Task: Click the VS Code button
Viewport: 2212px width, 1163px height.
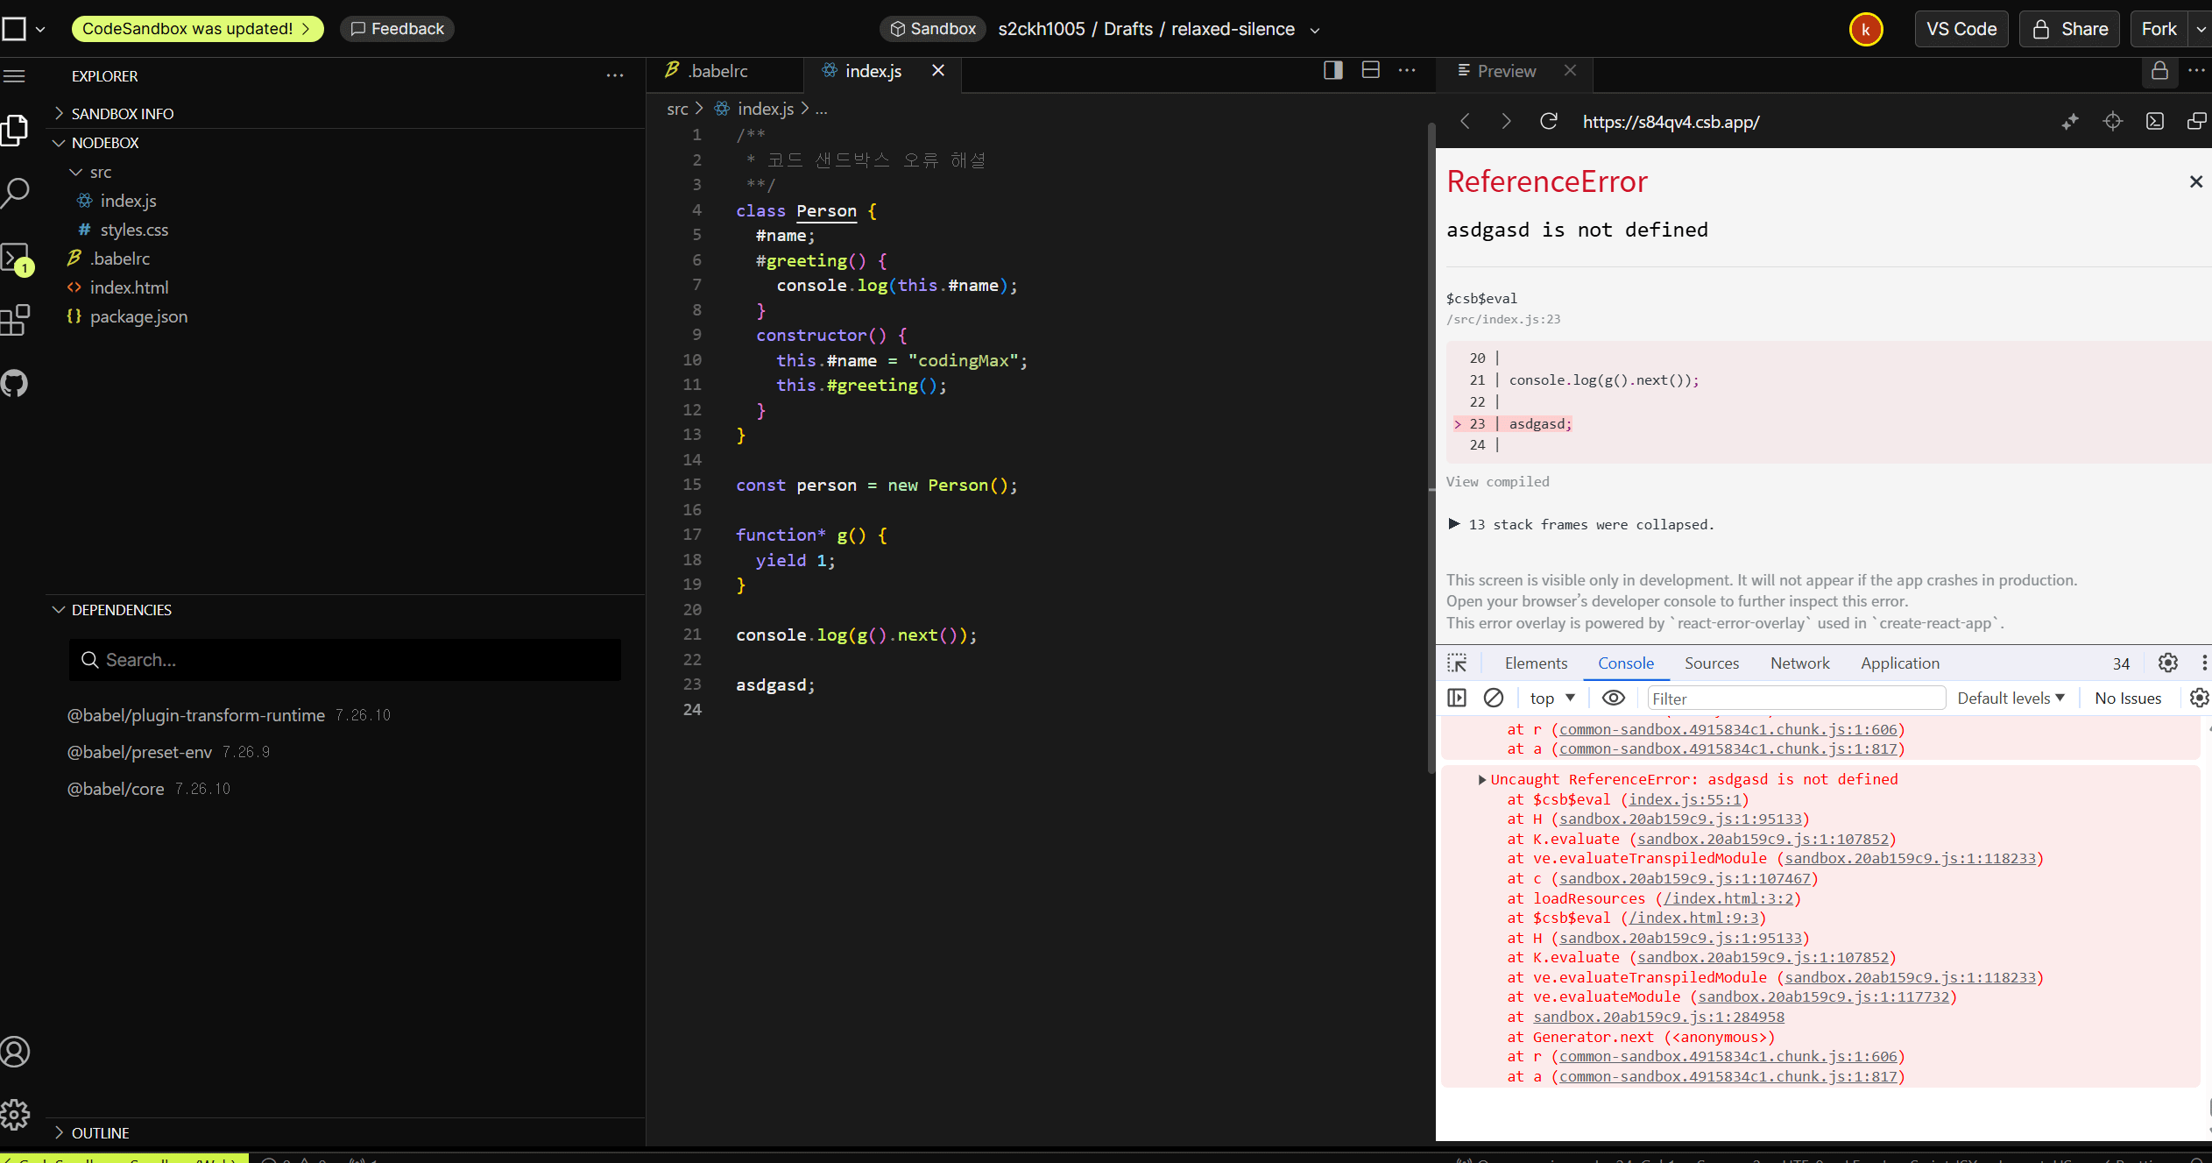Action: point(1961,29)
